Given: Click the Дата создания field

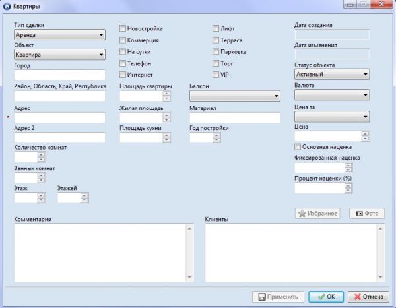Looking at the screenshot, I should [332, 34].
